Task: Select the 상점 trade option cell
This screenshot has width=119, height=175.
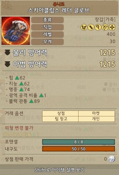Action: [60, 113]
